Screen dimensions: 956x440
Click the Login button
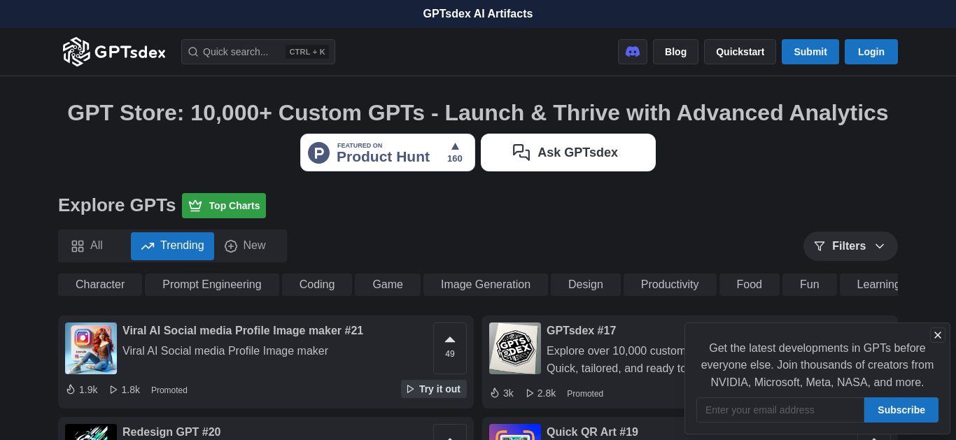(871, 52)
